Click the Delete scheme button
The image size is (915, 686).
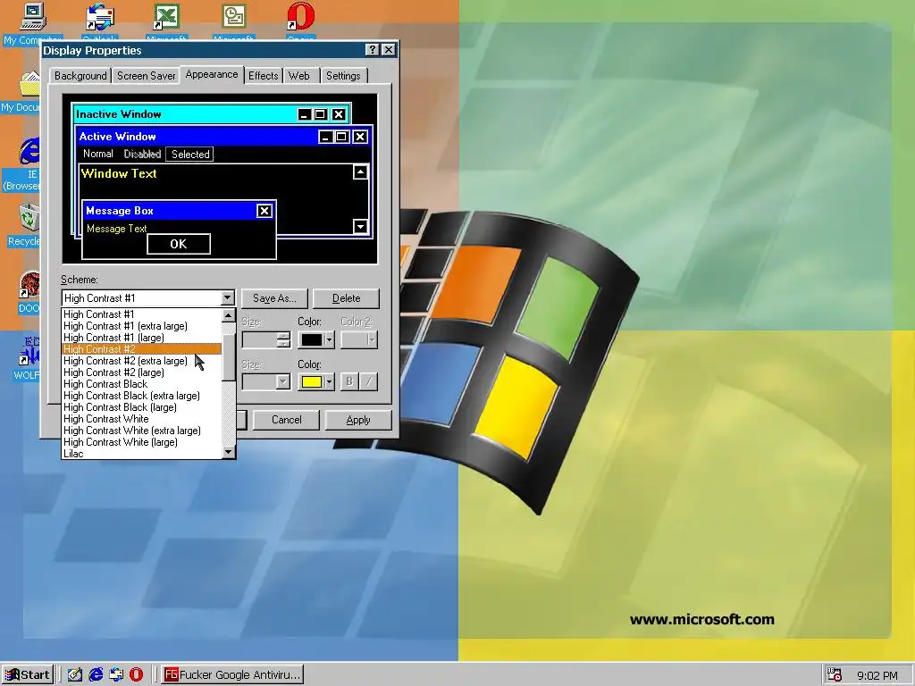346,298
